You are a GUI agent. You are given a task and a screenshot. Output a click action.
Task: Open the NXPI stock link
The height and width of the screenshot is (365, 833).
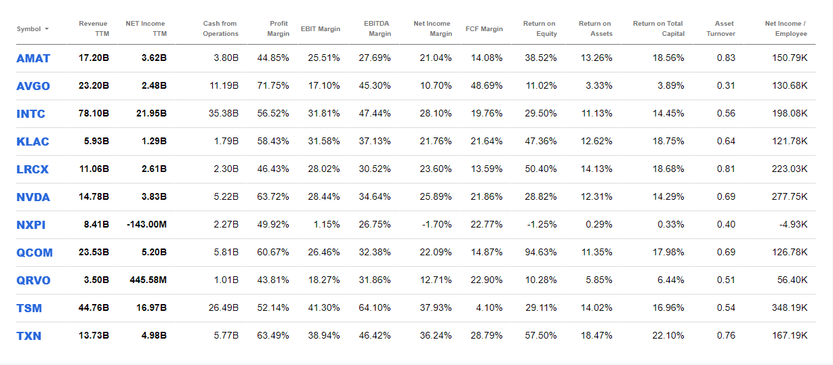(31, 225)
